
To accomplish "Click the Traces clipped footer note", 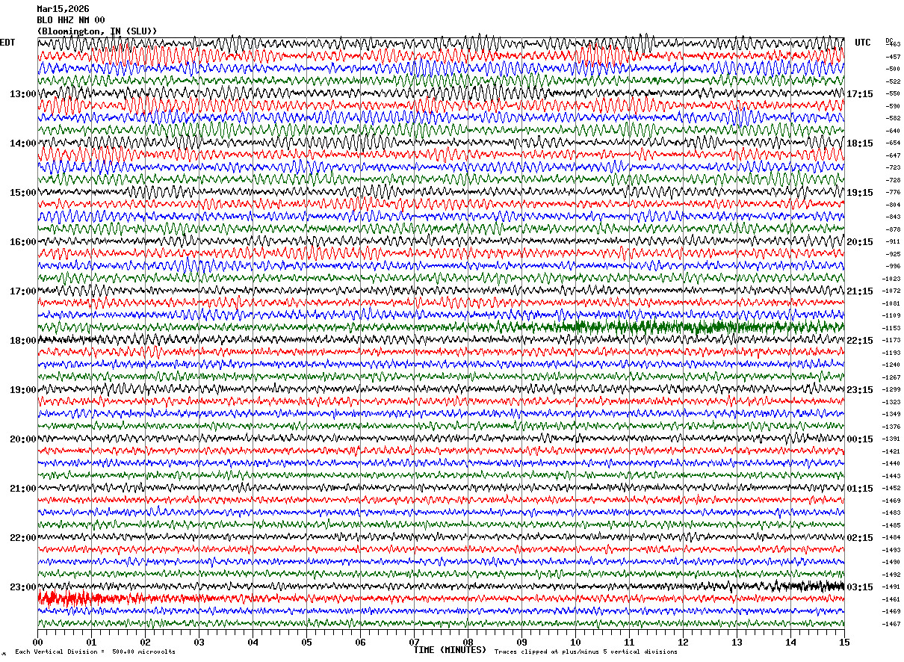I will [585, 652].
